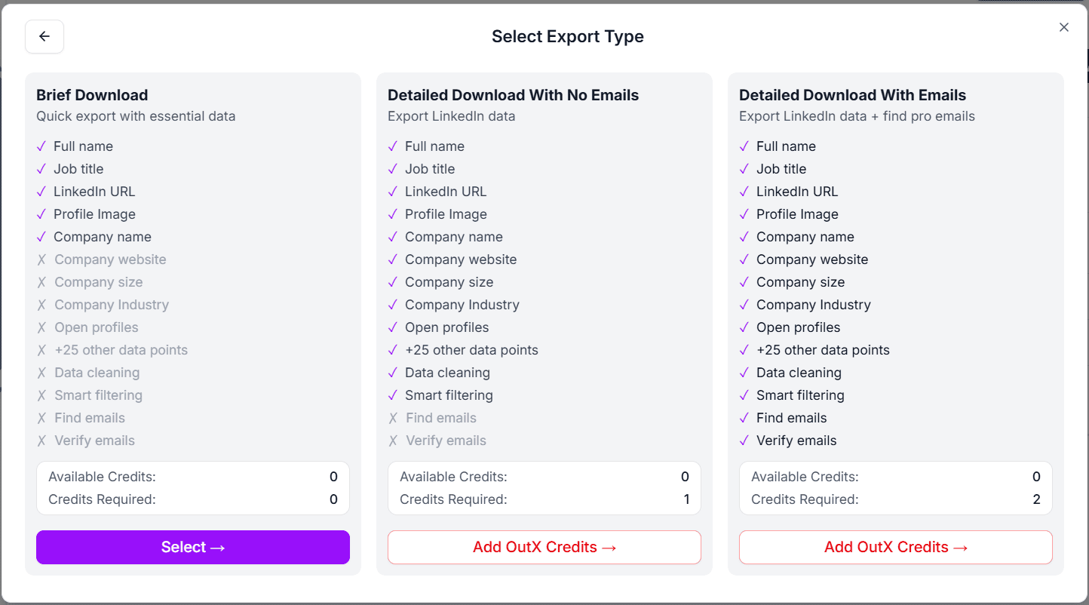Toggle the Open profiles mark in Brief Download
The height and width of the screenshot is (605, 1089).
[41, 327]
